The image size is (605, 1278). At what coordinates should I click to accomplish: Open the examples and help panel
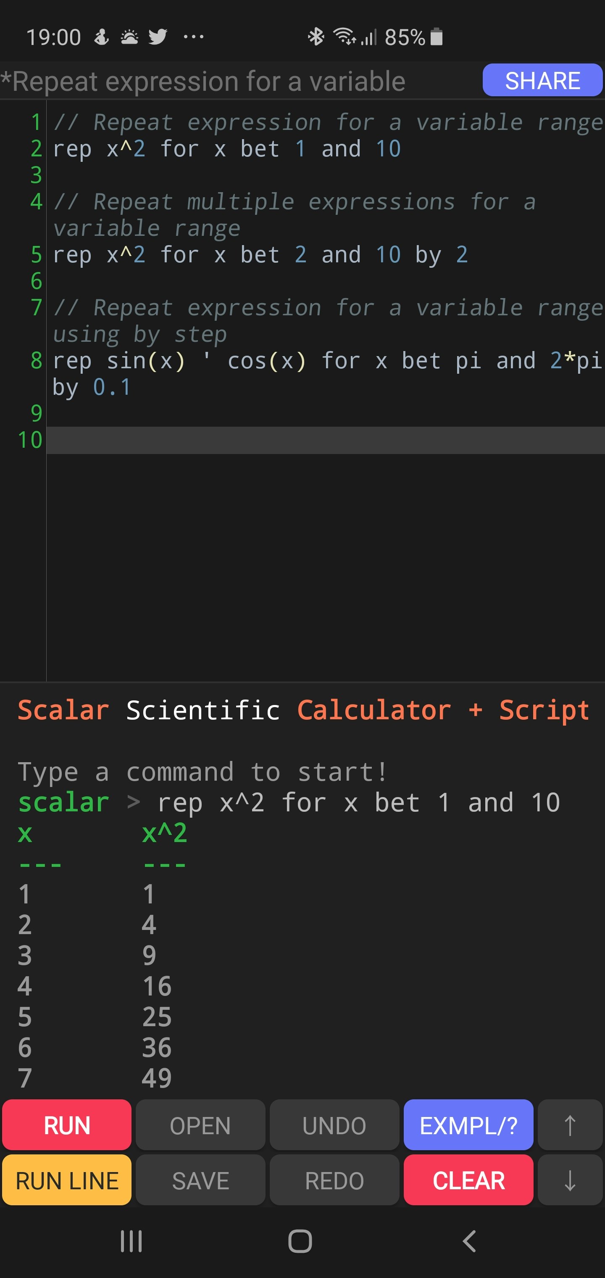click(468, 1125)
